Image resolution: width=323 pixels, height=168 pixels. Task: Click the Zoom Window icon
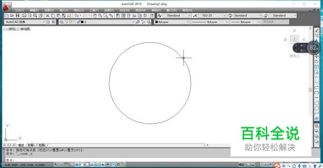(105, 15)
